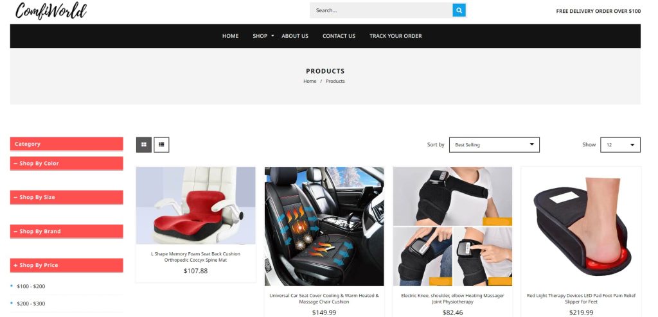This screenshot has width=658, height=317.
Task: Click into the Search input field
Action: 381,10
